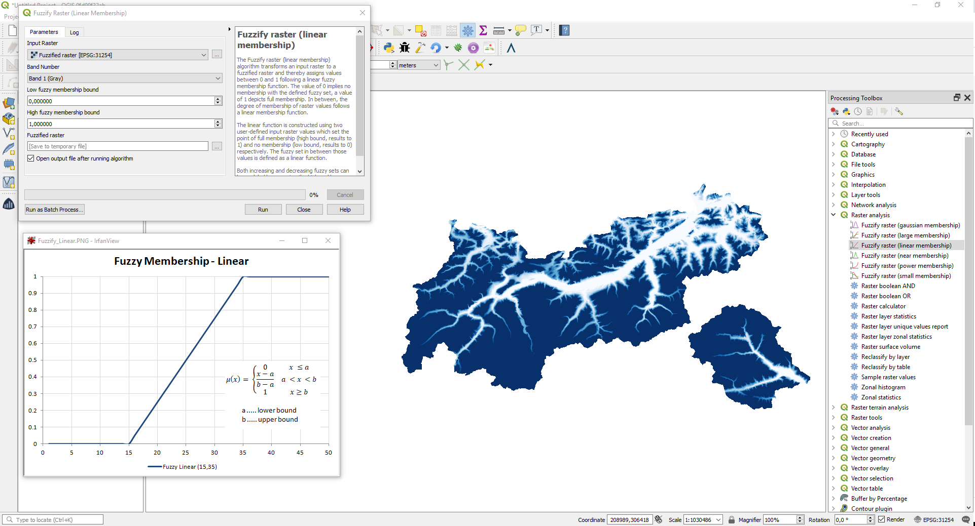
Task: Select Raster calculator in the toolbox
Action: tap(883, 306)
